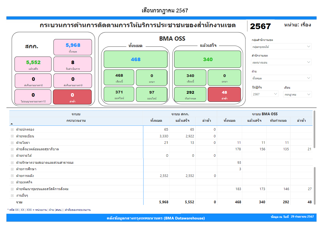Click plus icon beside ฝ่ายรักษาความสะอาดและสวนสาธารณะ
This screenshot has height=234, width=330.
coord(12,163)
